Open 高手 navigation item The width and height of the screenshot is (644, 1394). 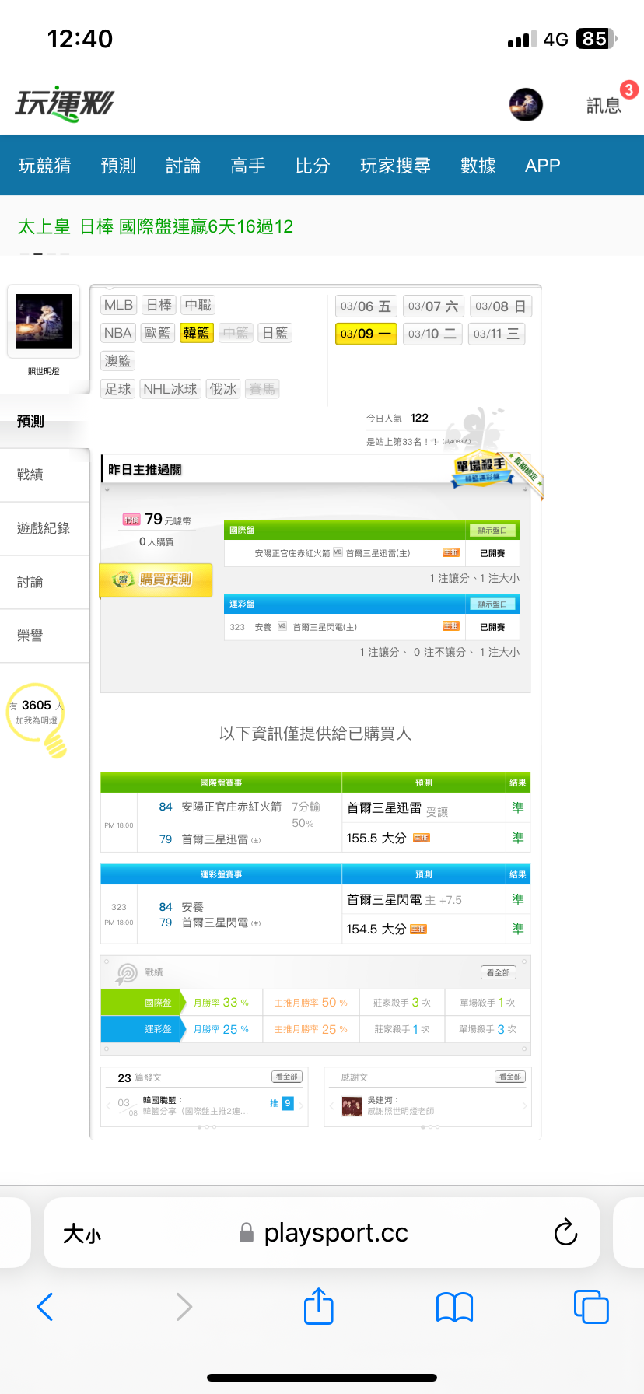(x=248, y=166)
